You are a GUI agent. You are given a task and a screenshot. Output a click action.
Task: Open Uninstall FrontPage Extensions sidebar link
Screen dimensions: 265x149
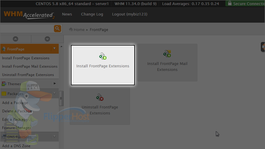28,75
